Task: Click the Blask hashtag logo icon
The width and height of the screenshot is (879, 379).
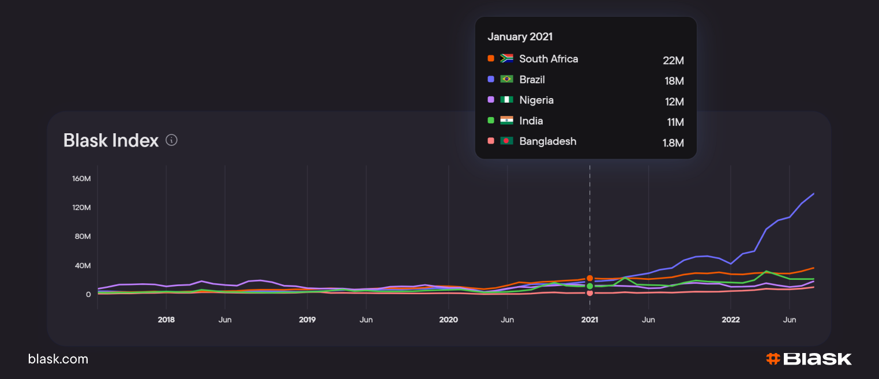Action: [773, 359]
